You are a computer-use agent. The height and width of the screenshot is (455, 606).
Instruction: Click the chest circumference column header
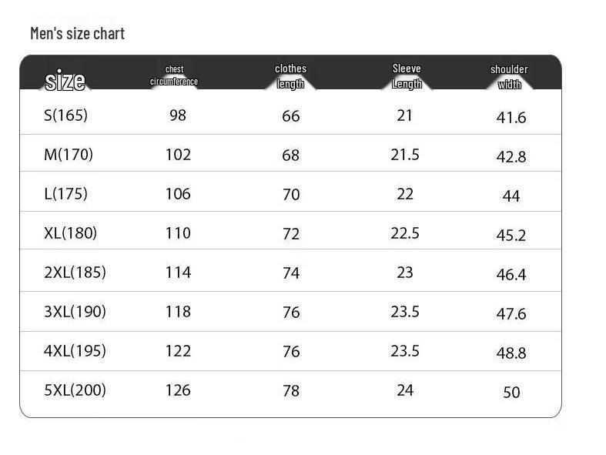point(174,75)
